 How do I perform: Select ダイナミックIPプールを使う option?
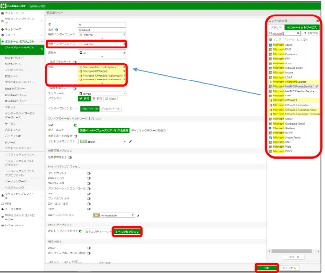(x=148, y=130)
